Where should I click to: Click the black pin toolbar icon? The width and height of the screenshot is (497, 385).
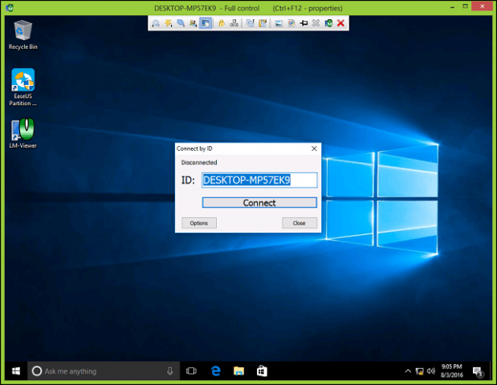tap(303, 23)
